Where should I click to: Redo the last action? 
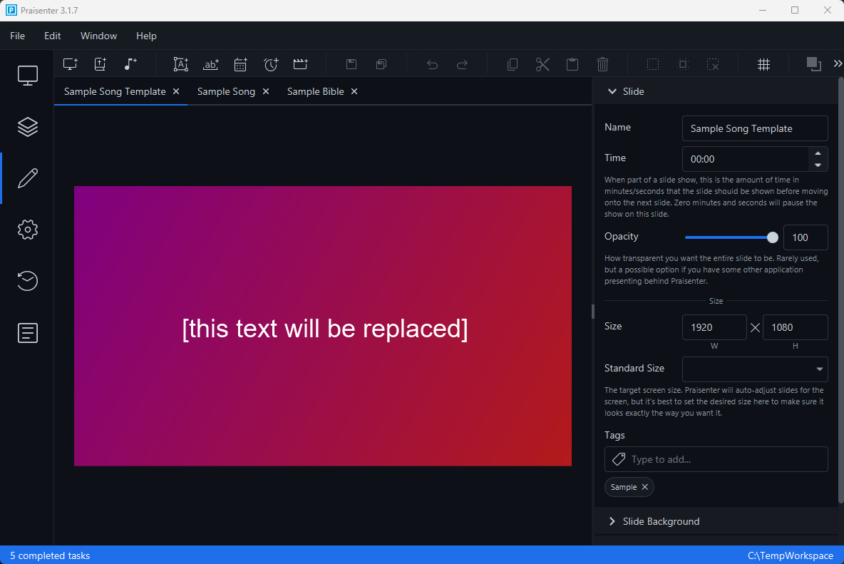point(462,63)
